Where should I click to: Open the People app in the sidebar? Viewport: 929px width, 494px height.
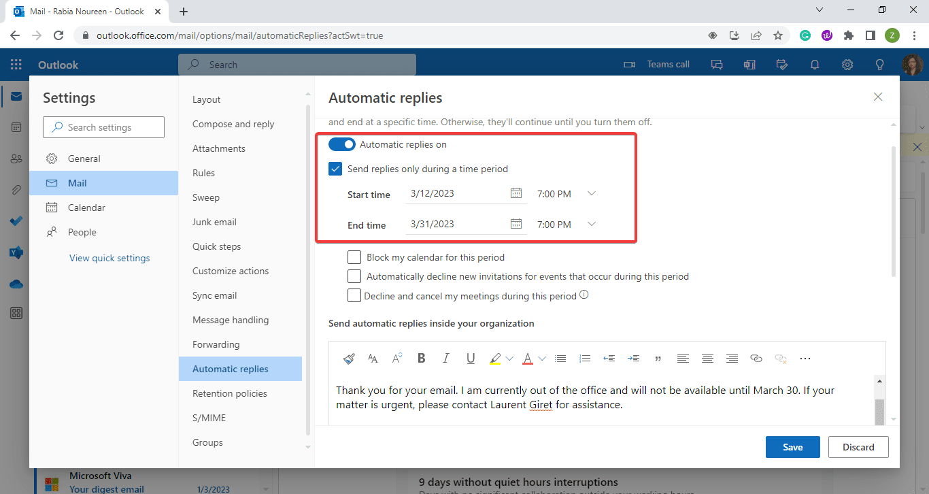(16, 158)
